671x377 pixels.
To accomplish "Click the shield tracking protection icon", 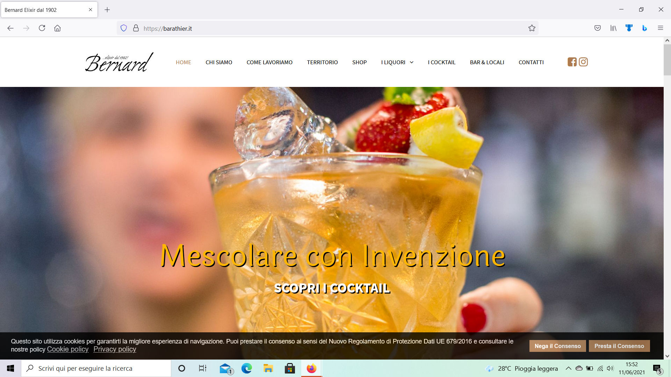I will (x=123, y=28).
